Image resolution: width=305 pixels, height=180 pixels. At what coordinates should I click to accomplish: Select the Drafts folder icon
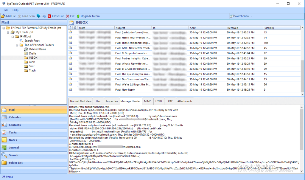point(26,54)
